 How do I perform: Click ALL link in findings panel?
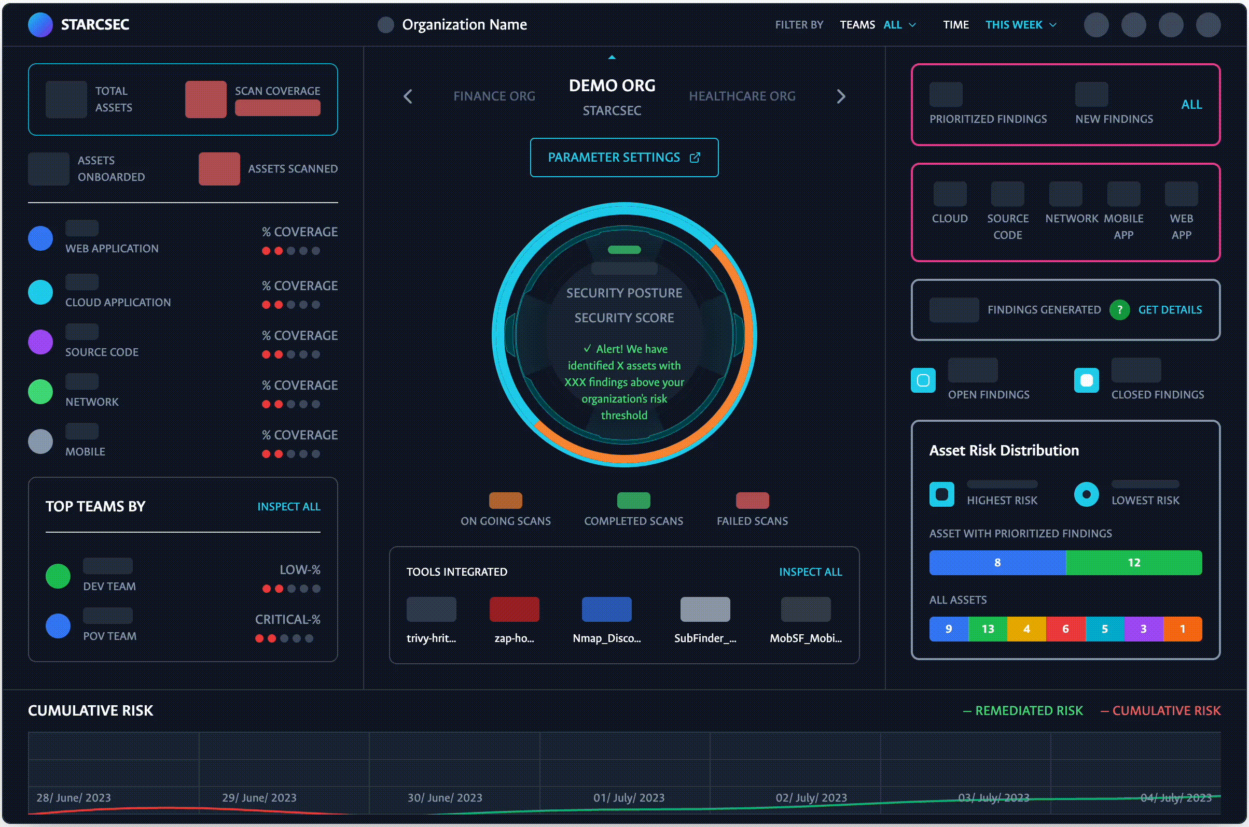[1191, 105]
